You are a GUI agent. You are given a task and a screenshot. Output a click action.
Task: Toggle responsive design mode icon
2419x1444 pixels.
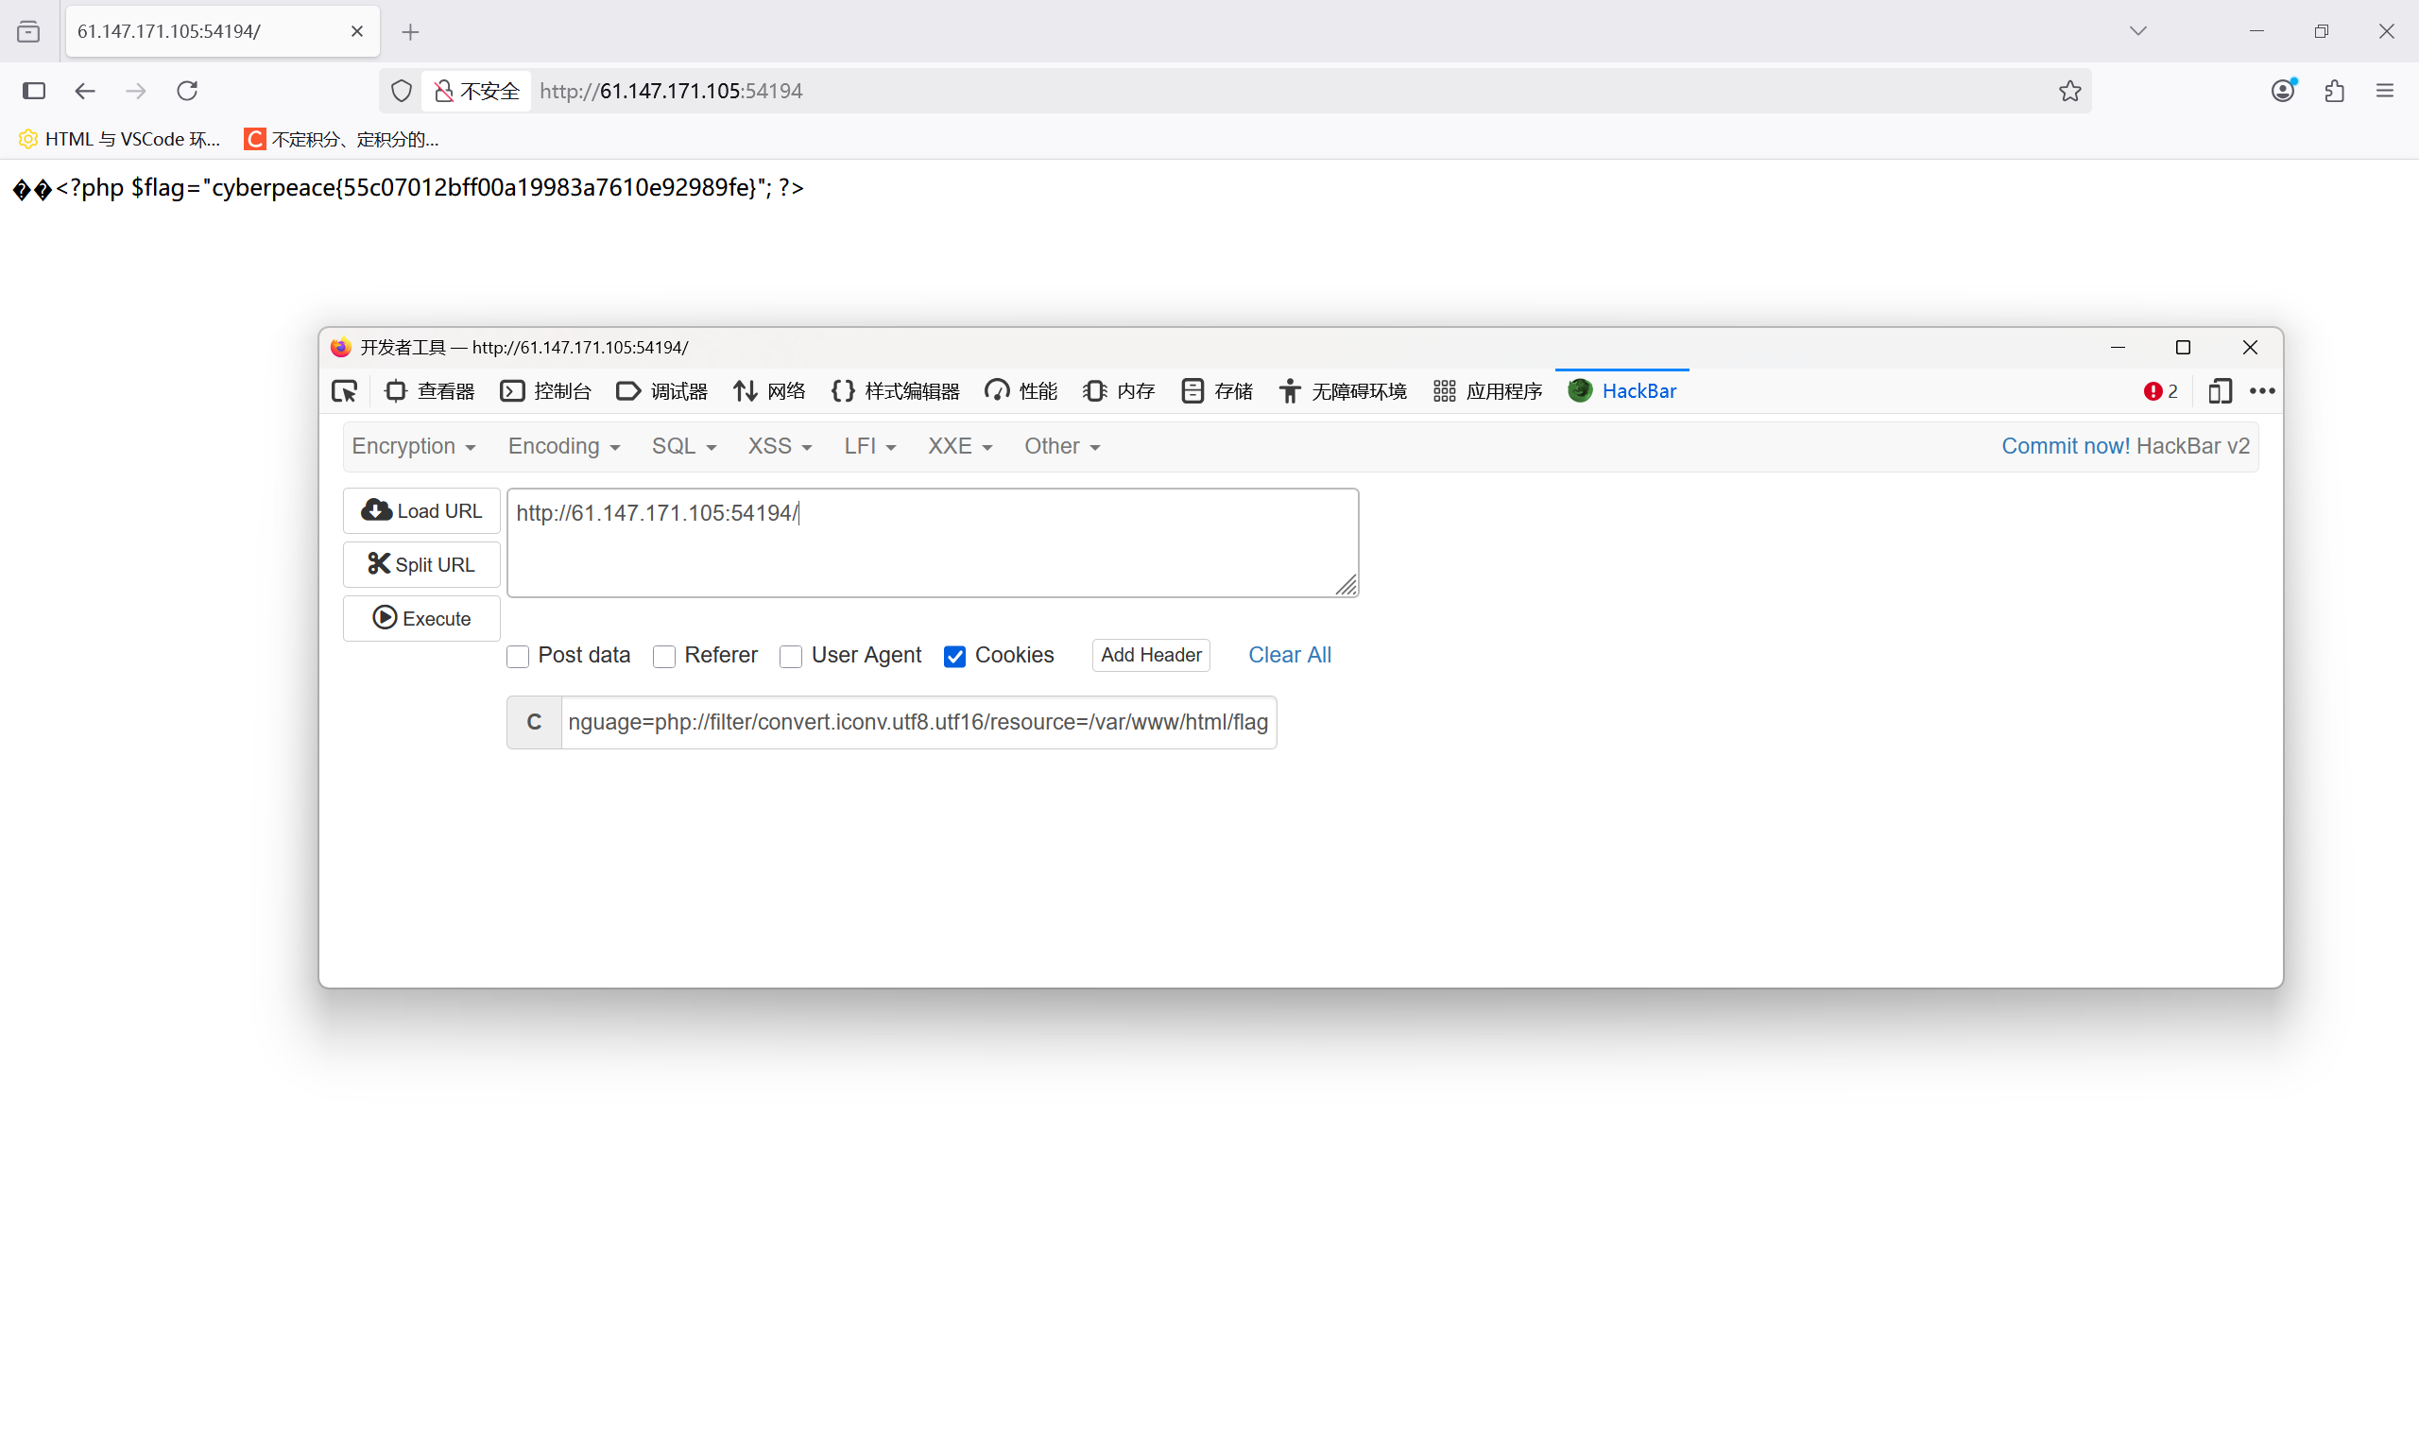tap(2219, 391)
